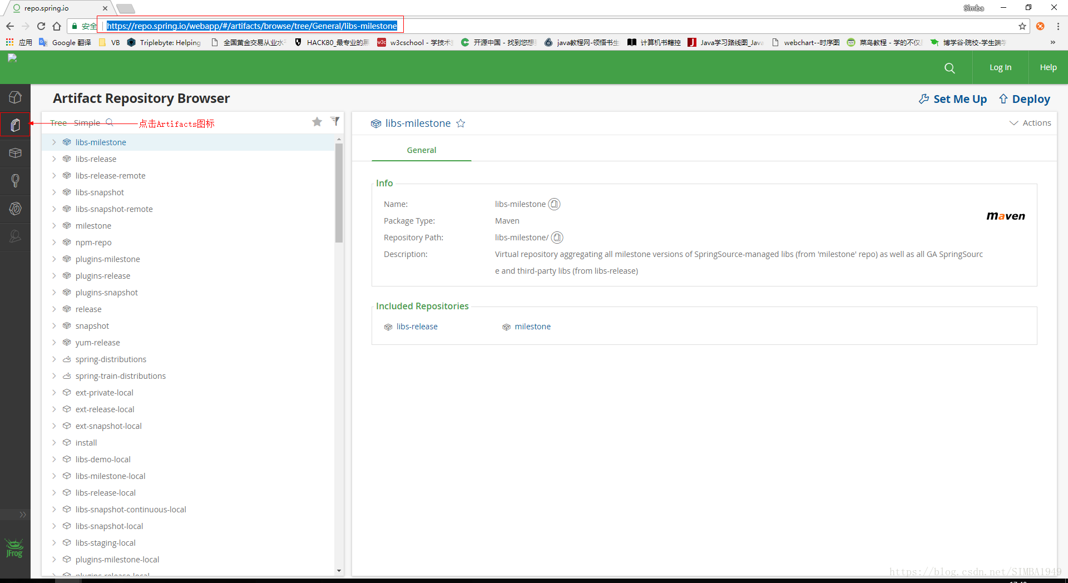Expand the ext-private-local tree node
Image resolution: width=1068 pixels, height=583 pixels.
click(54, 393)
